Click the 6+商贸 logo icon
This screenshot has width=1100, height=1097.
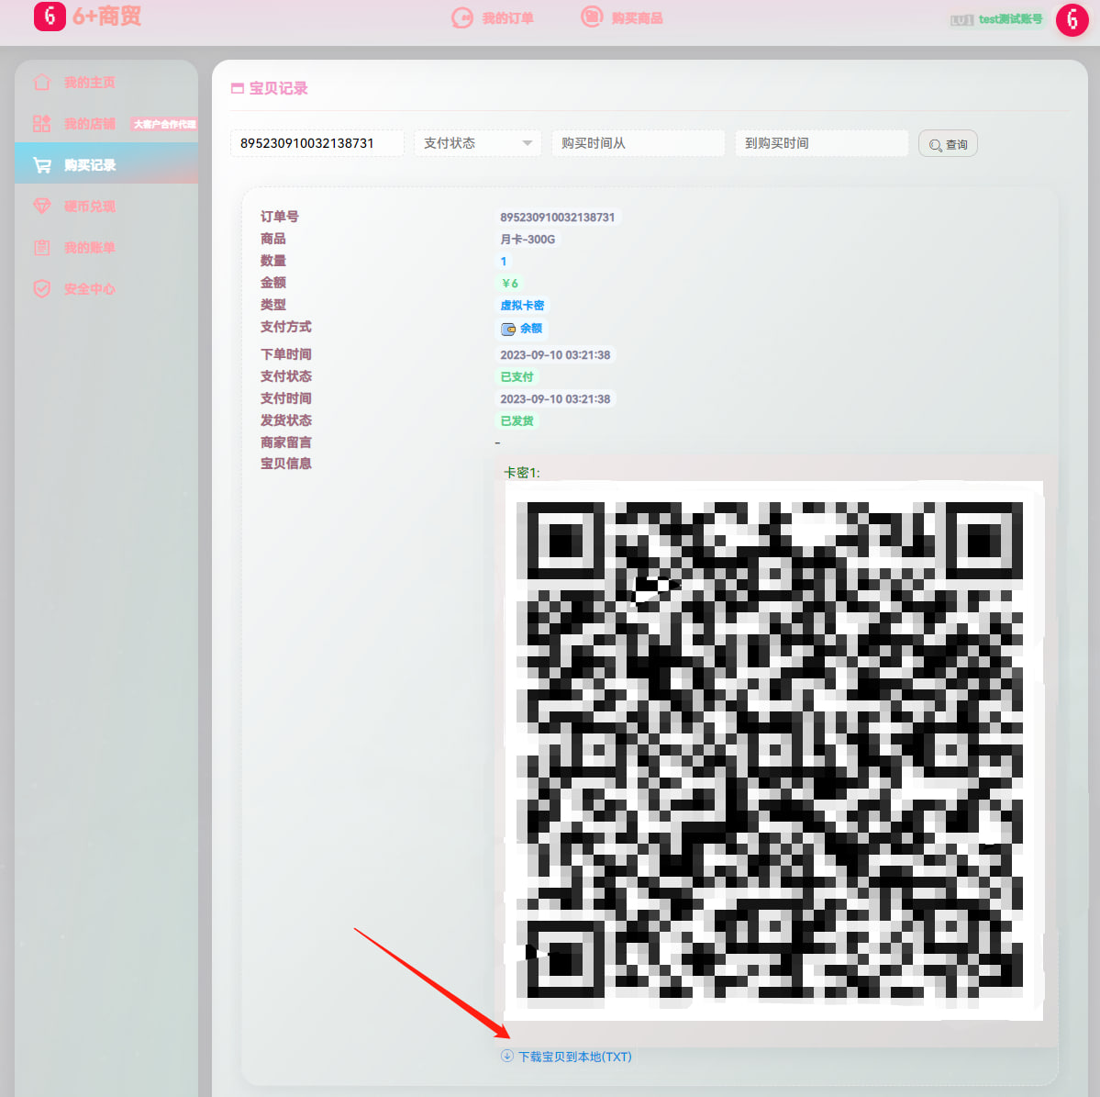coord(50,17)
